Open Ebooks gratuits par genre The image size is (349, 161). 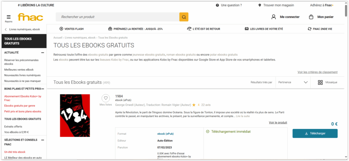pyautogui.click(x=19, y=106)
